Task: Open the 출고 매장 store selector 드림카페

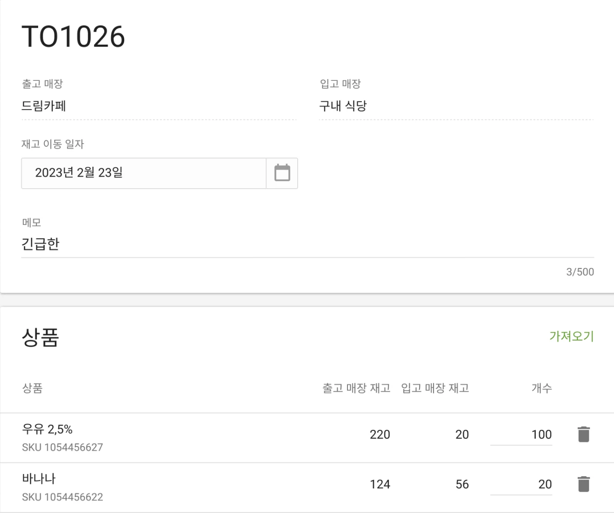Action: click(x=158, y=106)
